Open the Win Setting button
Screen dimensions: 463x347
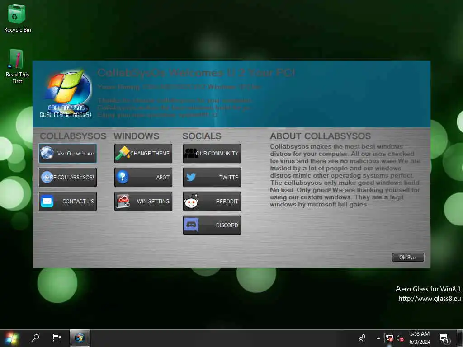pos(143,201)
